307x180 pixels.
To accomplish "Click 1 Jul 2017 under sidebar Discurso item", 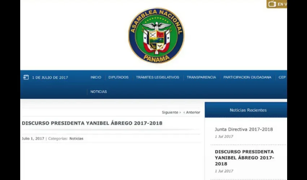I will (x=224, y=171).
